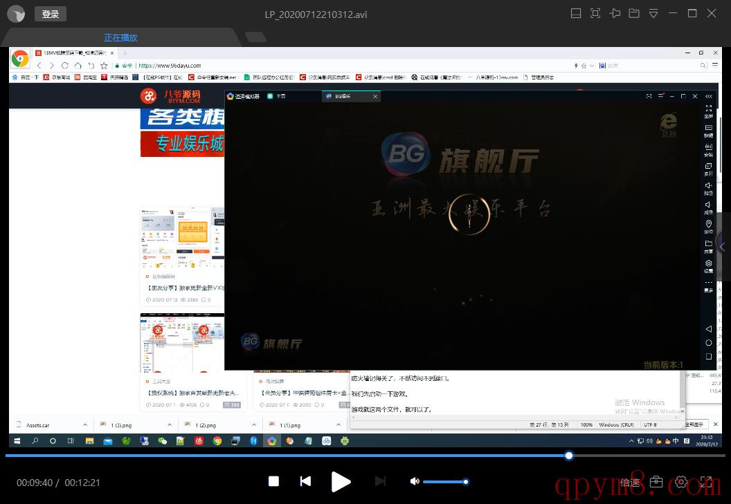Open the toolbox briefcase icon
This screenshot has width=731, height=504.
coord(656,482)
